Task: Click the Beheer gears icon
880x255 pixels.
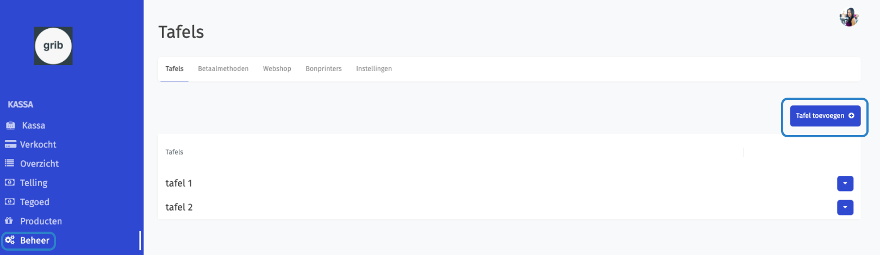Action: tap(10, 240)
